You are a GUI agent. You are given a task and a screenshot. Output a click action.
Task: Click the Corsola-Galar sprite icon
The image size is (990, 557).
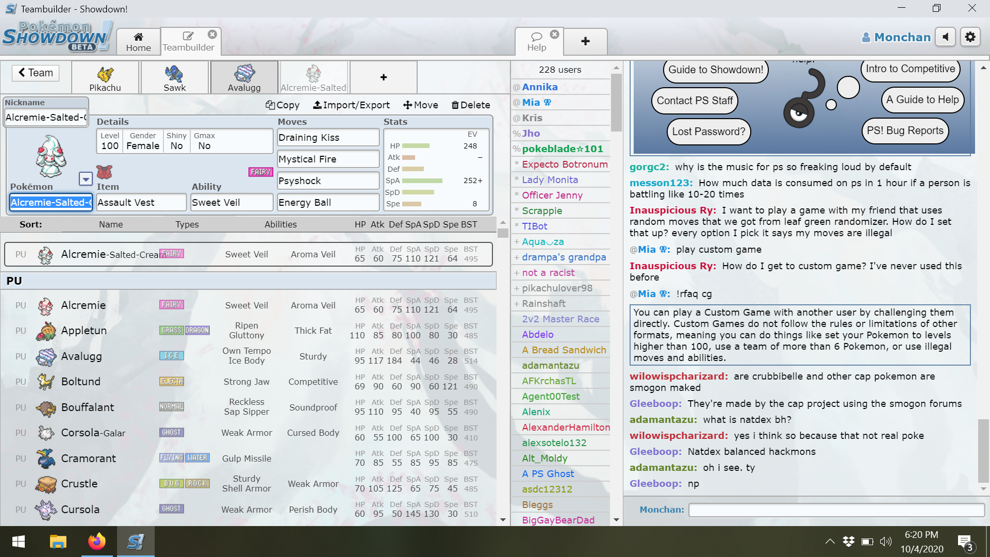point(45,433)
